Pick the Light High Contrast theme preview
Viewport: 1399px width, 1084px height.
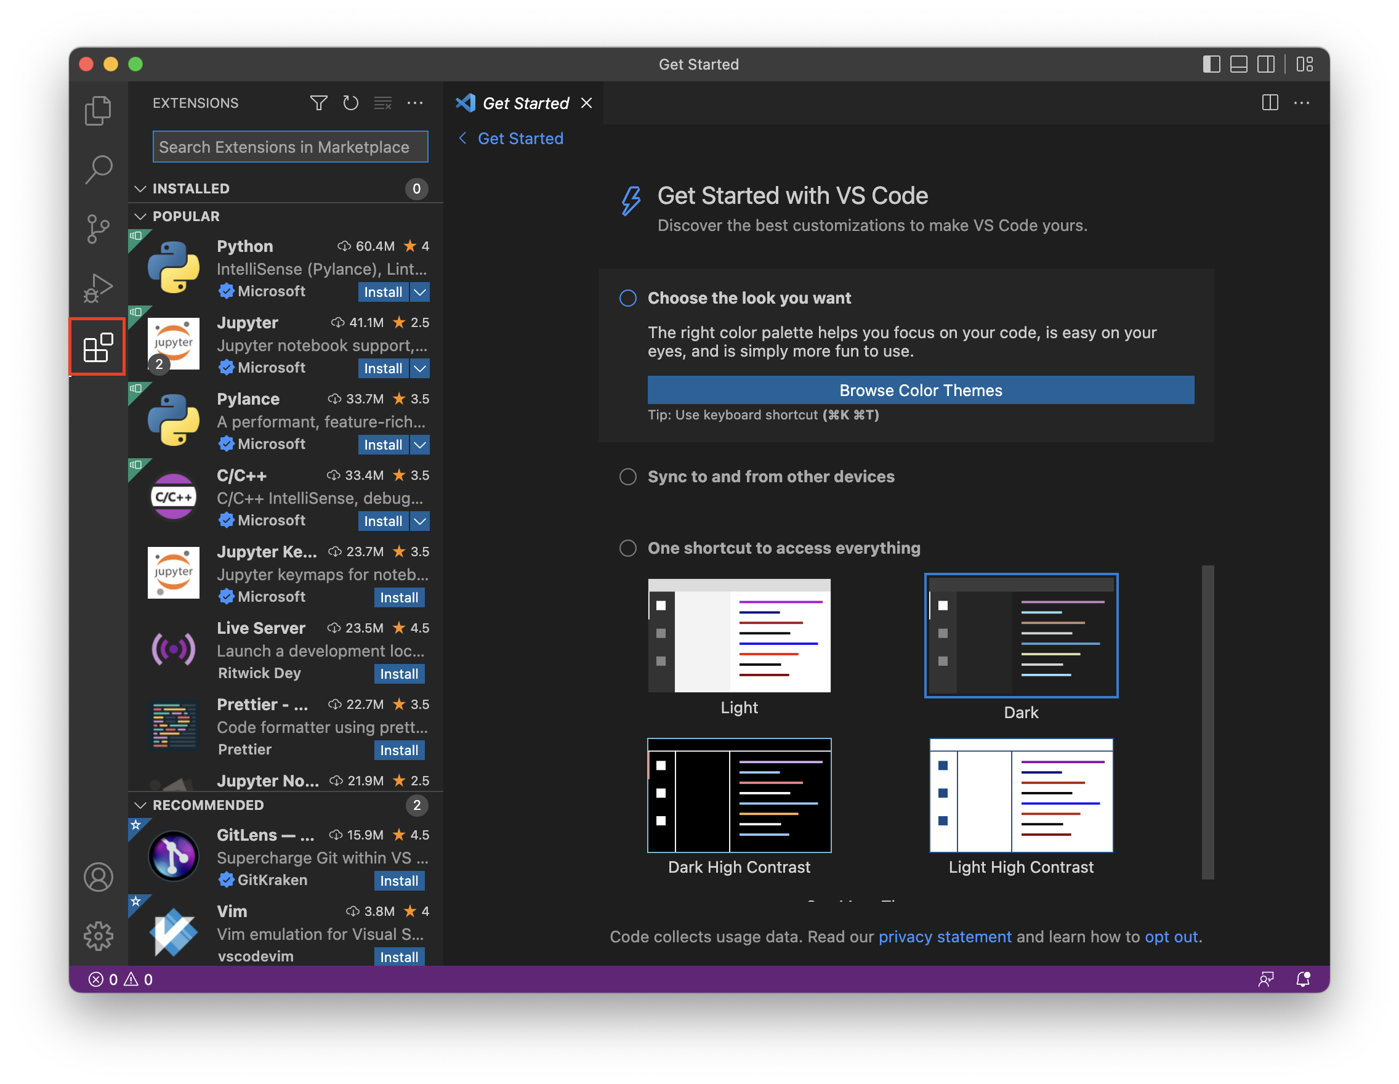point(1020,795)
